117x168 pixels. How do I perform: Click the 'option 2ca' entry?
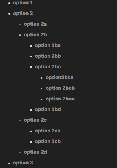(48, 131)
